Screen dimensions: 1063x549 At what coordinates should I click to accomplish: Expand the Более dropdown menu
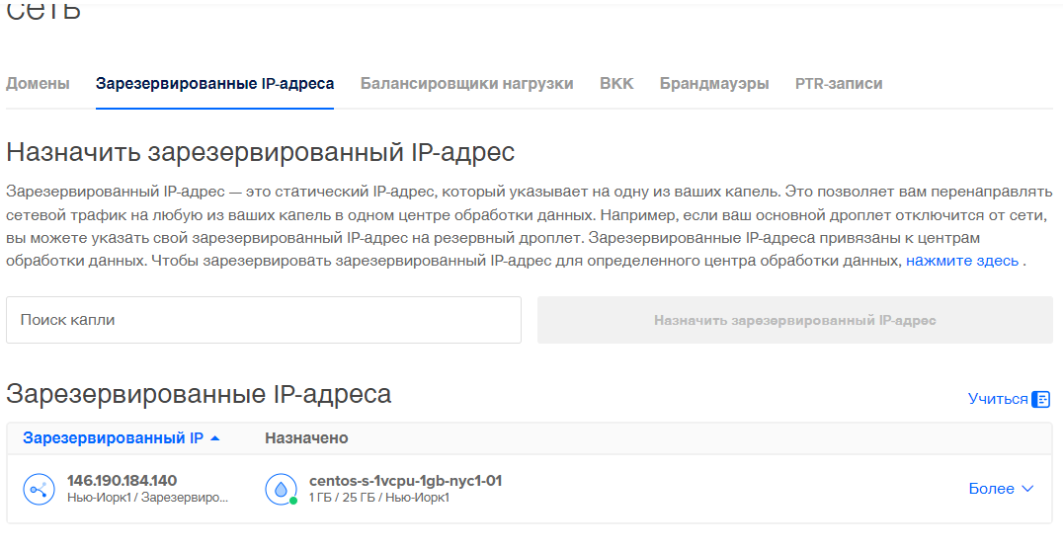click(x=1001, y=489)
